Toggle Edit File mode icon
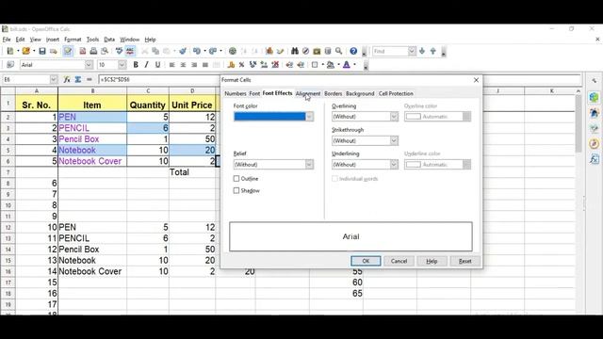The image size is (603, 339). pos(68,51)
